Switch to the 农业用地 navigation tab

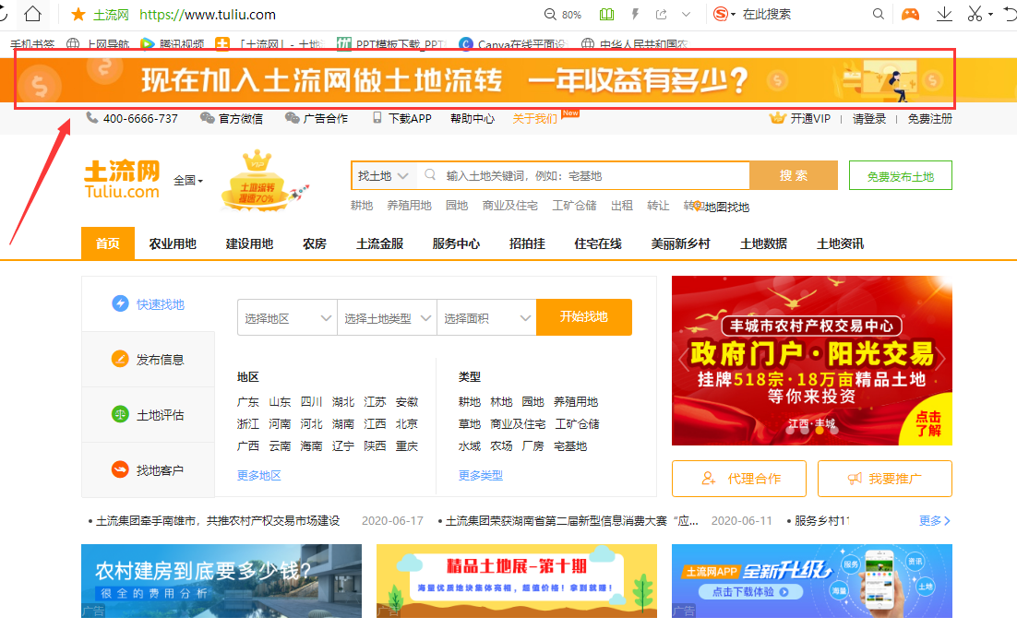[x=173, y=243]
